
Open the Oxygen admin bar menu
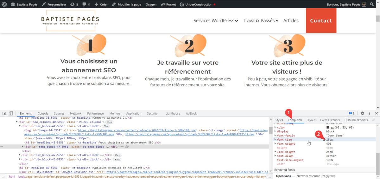click(x=151, y=4)
